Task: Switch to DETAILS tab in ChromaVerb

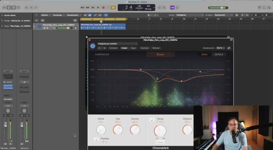Action: pyautogui.click(x=219, y=54)
